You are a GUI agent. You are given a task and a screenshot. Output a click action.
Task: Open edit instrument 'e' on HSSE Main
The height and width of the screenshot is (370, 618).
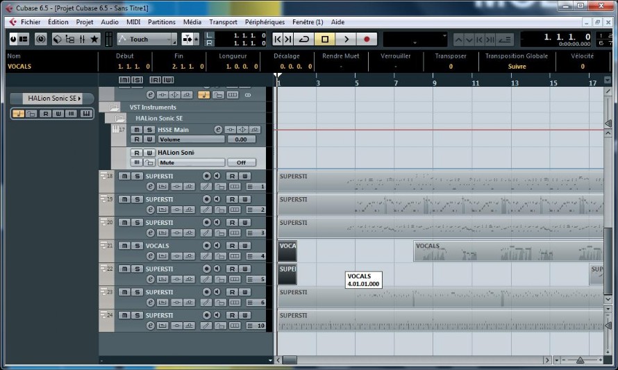tap(218, 129)
